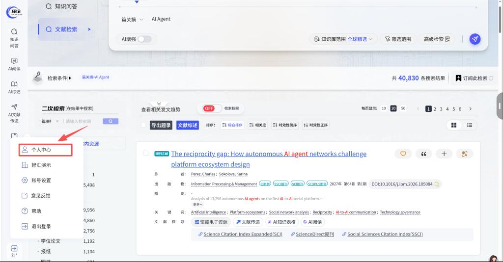Open AI综述 in left sidebar

(14, 87)
